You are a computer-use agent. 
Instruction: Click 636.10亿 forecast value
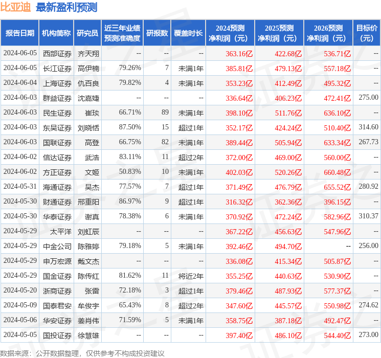coord(337,113)
